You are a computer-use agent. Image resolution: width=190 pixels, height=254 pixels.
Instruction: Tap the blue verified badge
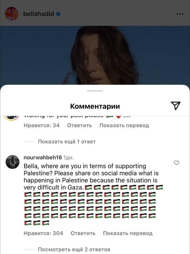pyautogui.click(x=58, y=14)
